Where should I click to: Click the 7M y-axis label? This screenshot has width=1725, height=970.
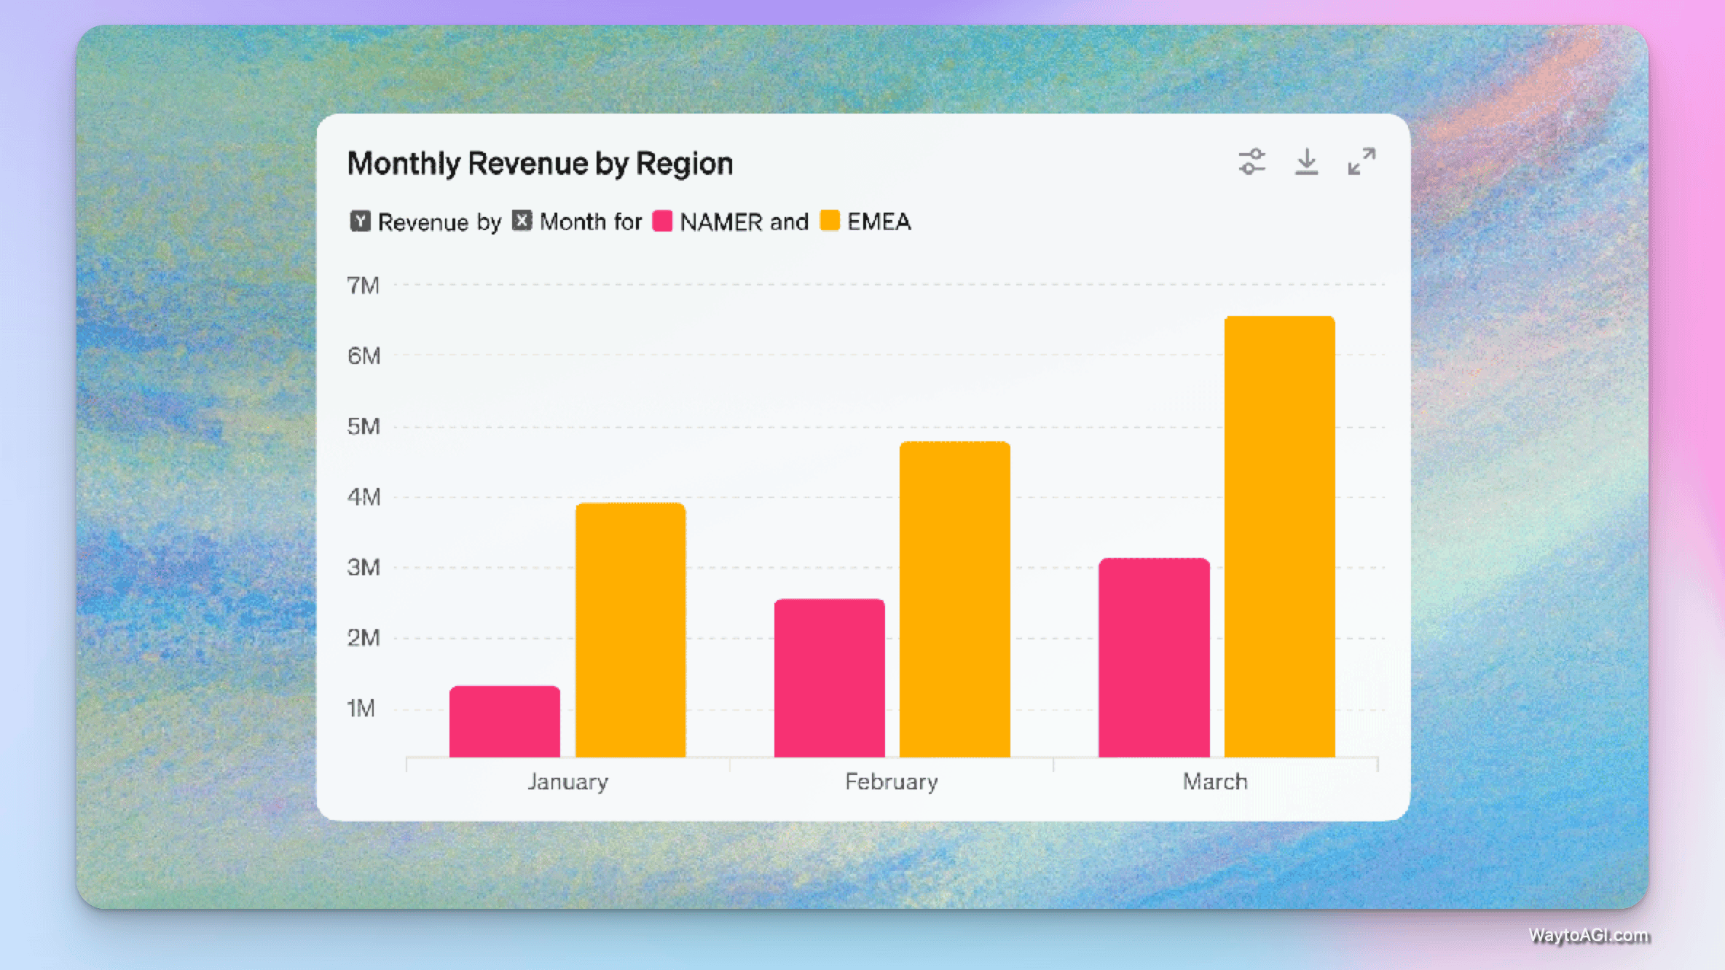point(363,285)
